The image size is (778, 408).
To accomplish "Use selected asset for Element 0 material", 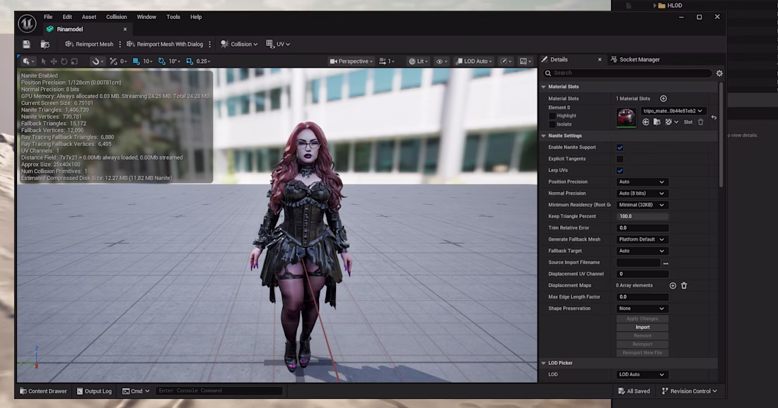I will pos(646,122).
